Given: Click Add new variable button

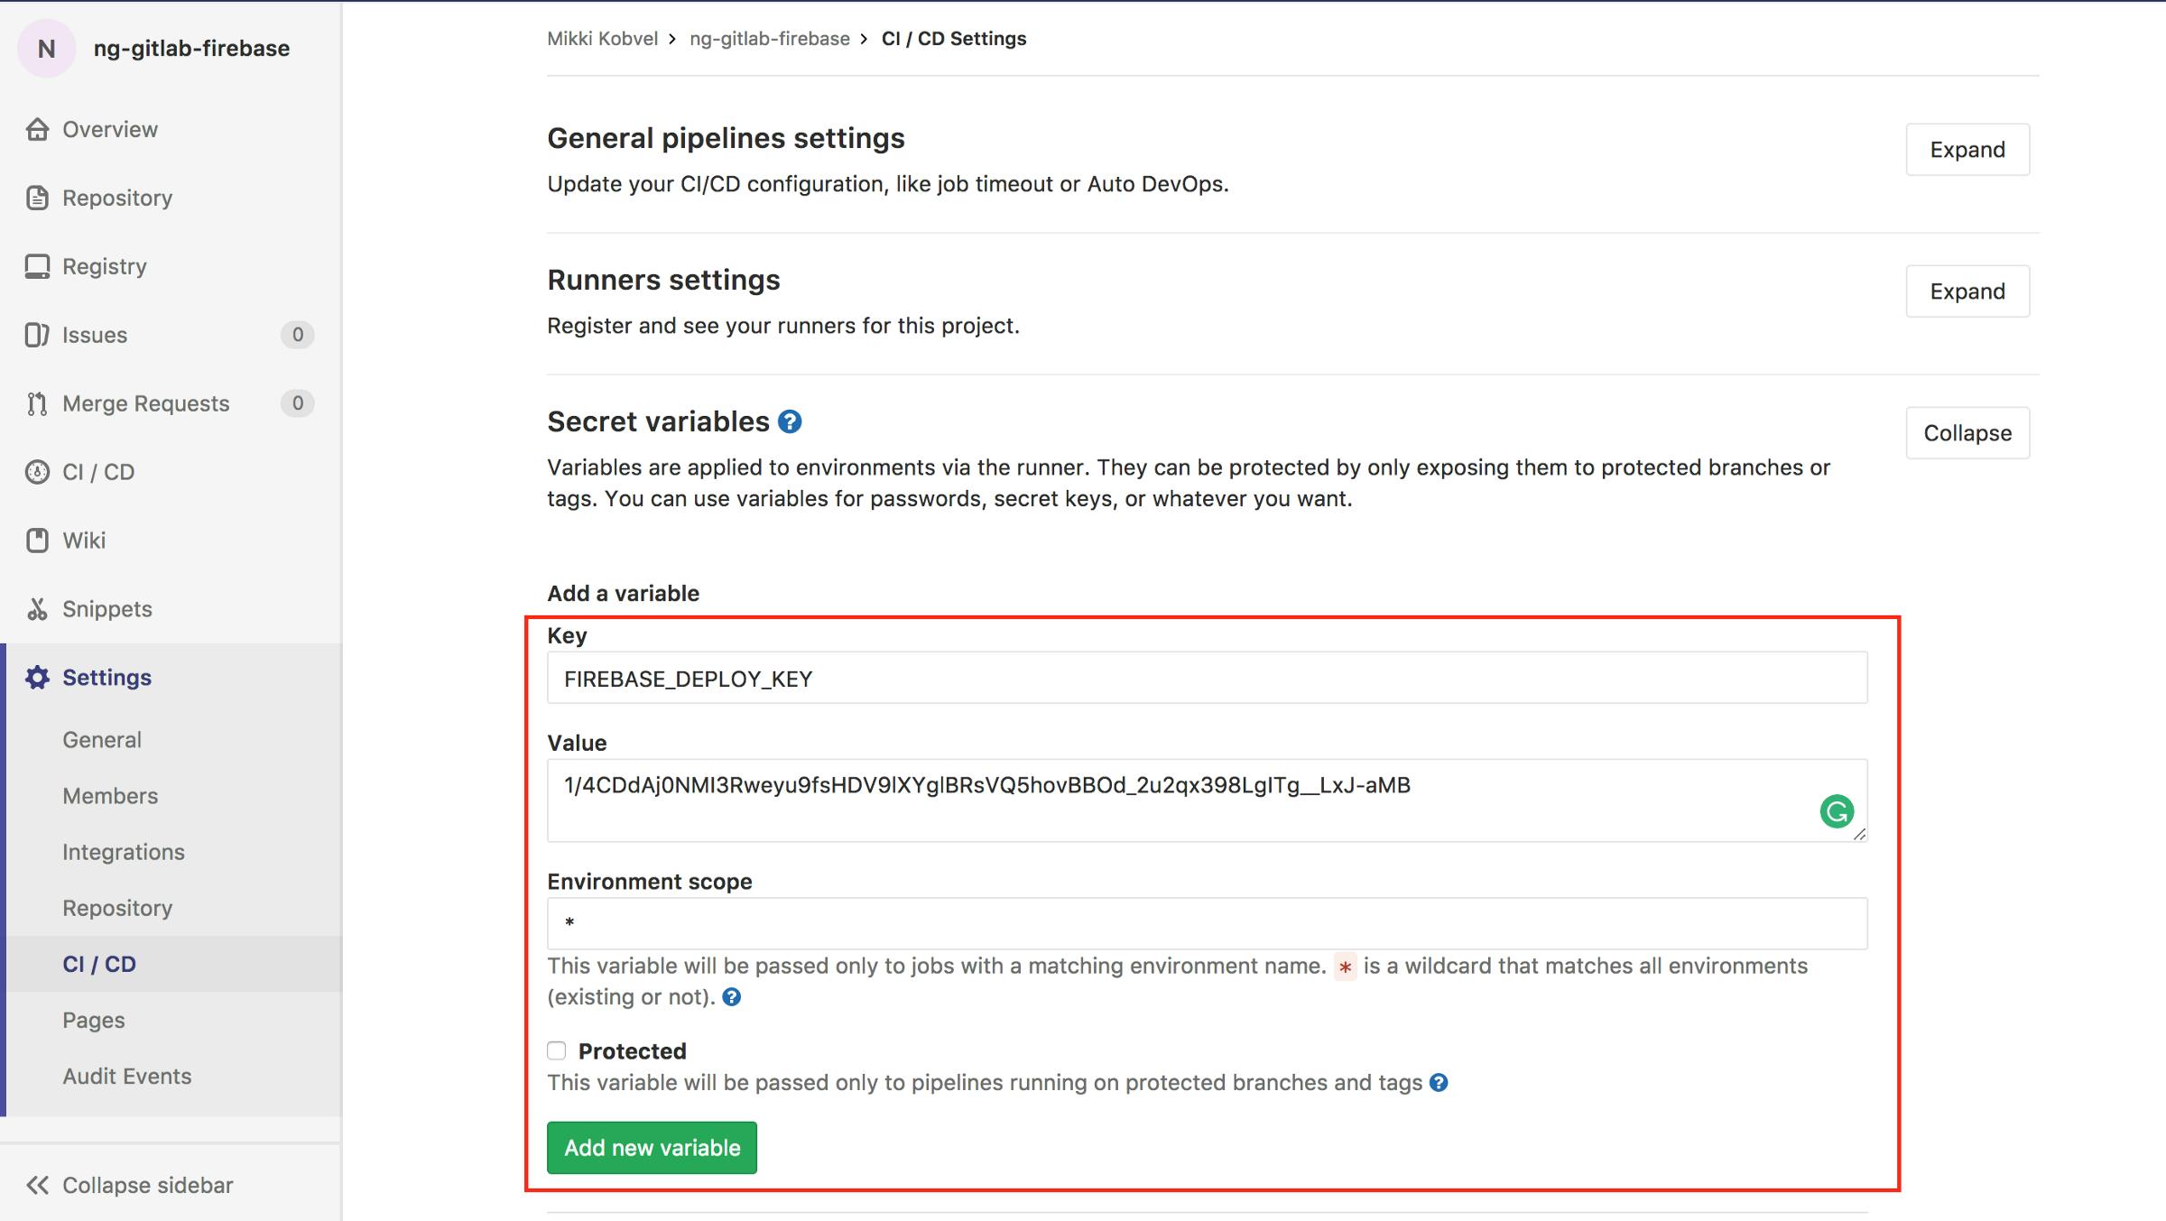Looking at the screenshot, I should [x=652, y=1148].
